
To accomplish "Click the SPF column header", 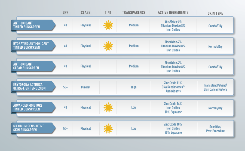I will click(x=66, y=13).
